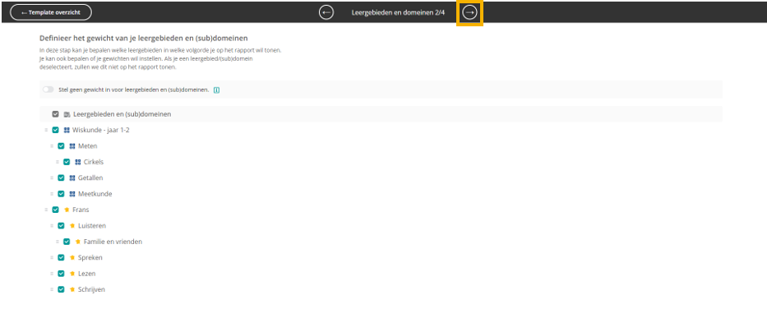The image size is (767, 309).
Task: Go back with the previous step arrow
Action: pos(326,12)
